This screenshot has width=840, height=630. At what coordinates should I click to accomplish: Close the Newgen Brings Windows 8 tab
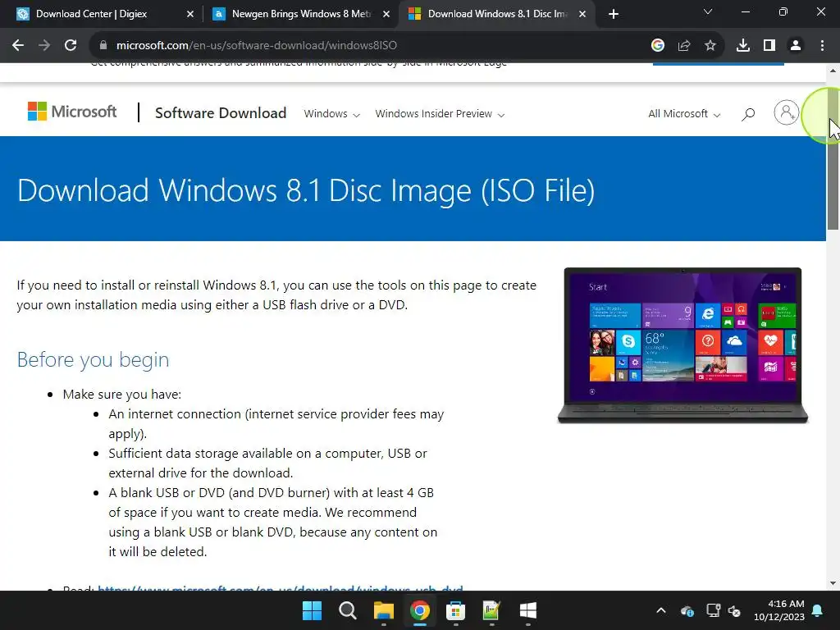tap(386, 14)
